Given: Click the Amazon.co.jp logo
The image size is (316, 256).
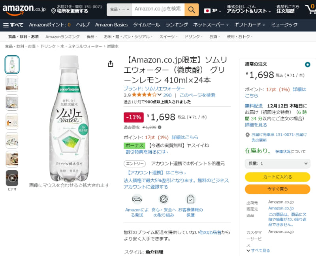Looking at the screenshot, I should coord(24,9).
